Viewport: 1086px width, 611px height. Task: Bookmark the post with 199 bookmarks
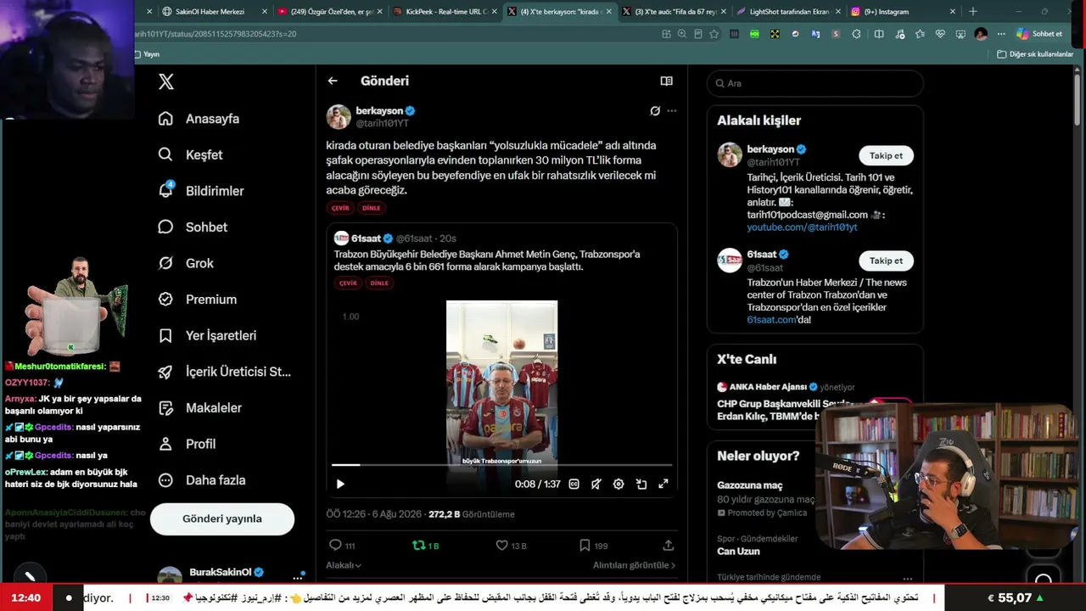pyautogui.click(x=585, y=546)
